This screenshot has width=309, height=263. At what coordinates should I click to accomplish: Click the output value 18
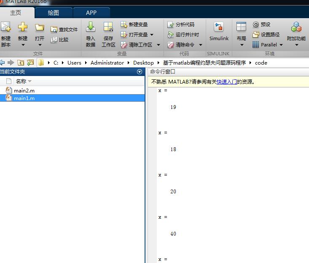coord(173,149)
